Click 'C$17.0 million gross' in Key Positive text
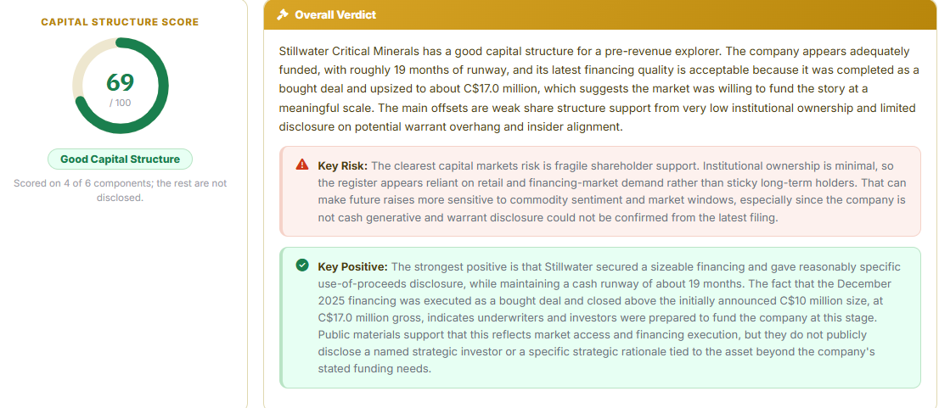The width and height of the screenshot is (939, 408). (367, 318)
